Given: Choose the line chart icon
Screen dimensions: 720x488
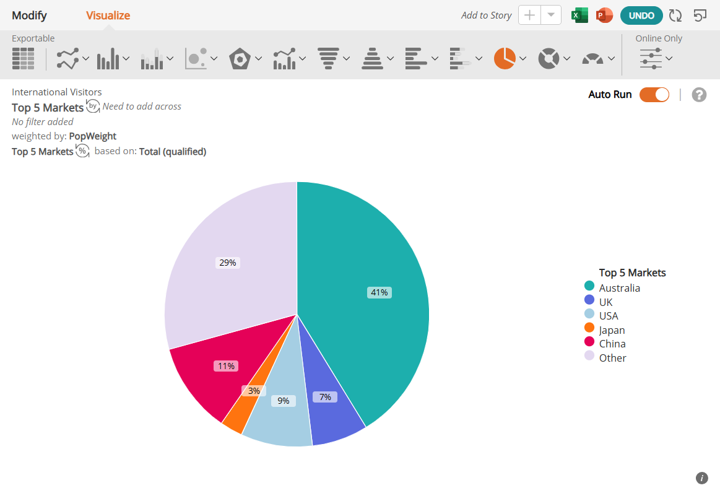Looking at the screenshot, I should [67, 58].
